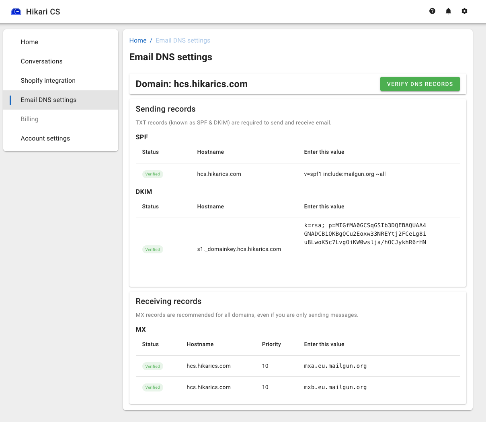The width and height of the screenshot is (486, 422).
Task: Click the mxa record Verified badge
Action: click(x=152, y=367)
